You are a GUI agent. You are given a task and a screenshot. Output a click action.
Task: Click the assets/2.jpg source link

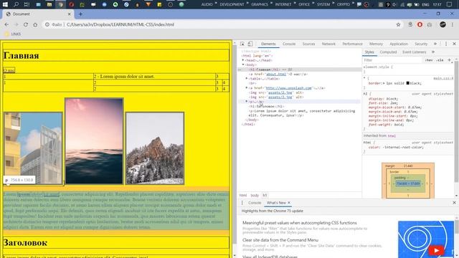(280, 92)
